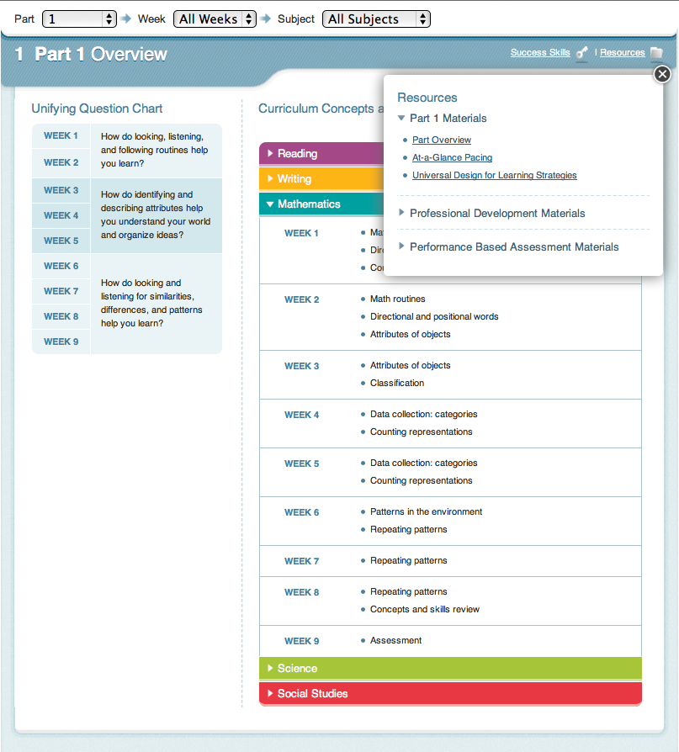Click 'Assessment' under Week 9
The image size is (679, 752).
(395, 640)
